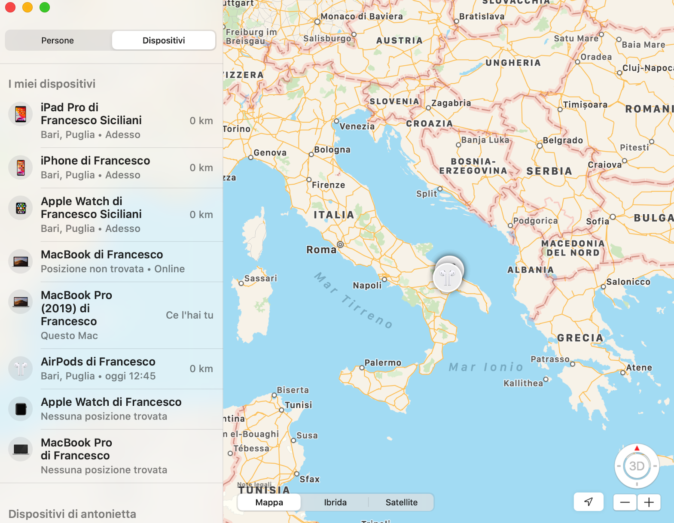Click the ITALIA country label

click(334, 215)
